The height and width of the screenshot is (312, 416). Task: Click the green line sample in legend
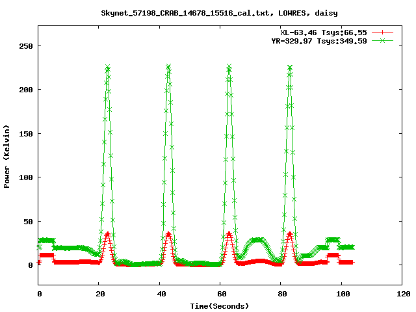pos(382,40)
